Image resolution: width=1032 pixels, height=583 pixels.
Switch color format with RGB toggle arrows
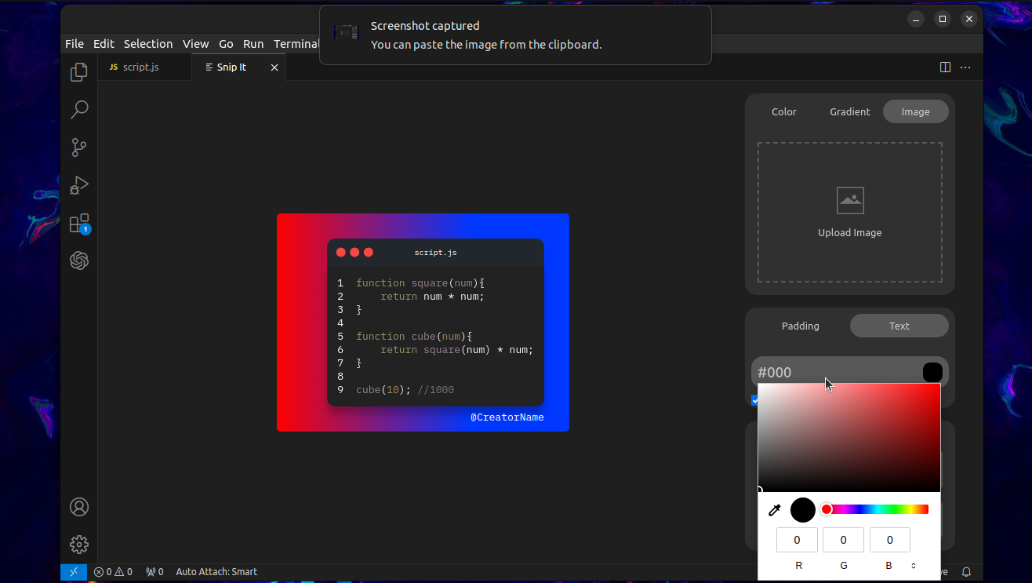[913, 566]
